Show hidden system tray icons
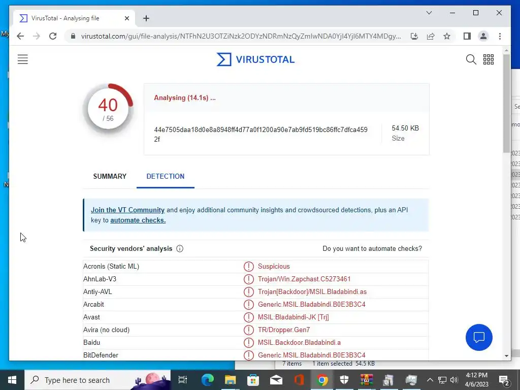The width and height of the screenshot is (520, 390). pyautogui.click(x=430, y=380)
